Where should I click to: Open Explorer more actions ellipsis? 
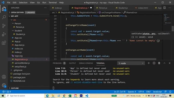pyautogui.click(x=45, y=8)
